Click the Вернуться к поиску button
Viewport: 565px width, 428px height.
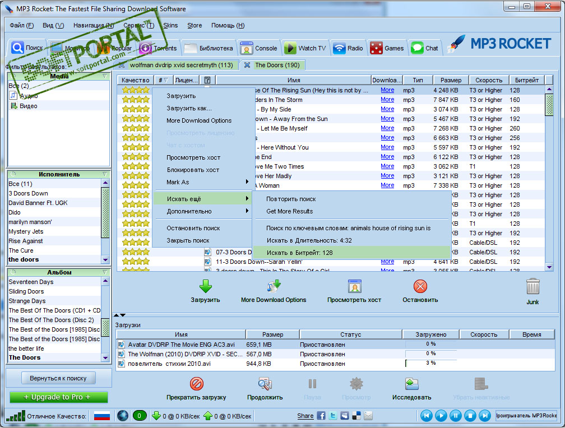58,378
